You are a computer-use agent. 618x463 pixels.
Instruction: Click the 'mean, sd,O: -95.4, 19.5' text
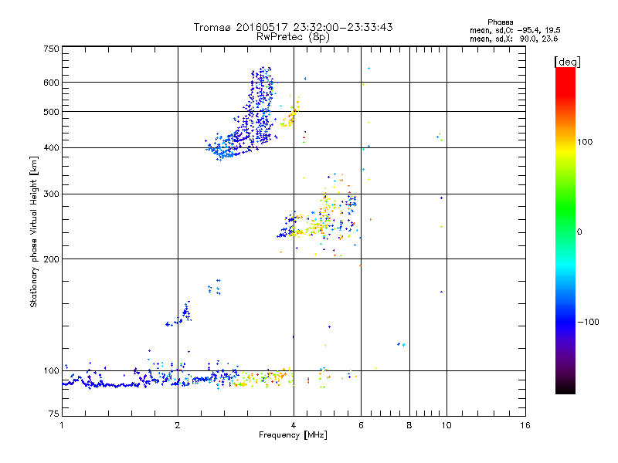pos(514,30)
